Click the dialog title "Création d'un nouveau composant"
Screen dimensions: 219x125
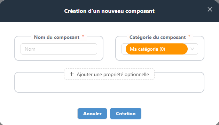click(x=109, y=11)
